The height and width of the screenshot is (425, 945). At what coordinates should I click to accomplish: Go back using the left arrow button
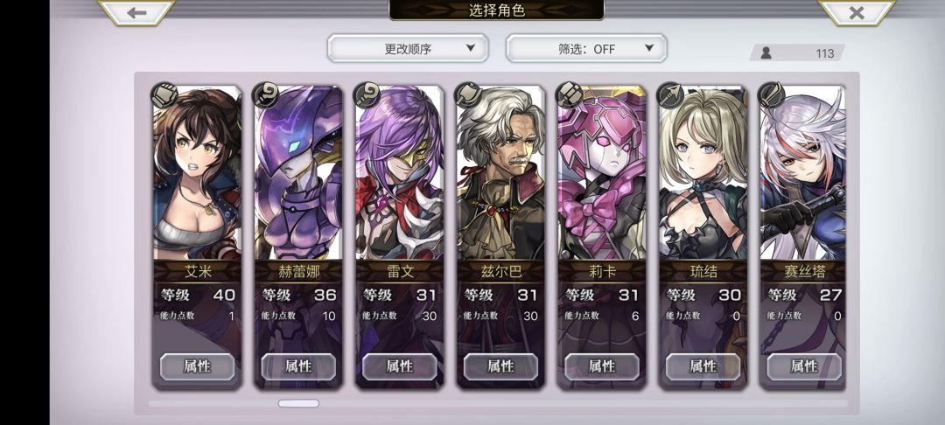(136, 12)
